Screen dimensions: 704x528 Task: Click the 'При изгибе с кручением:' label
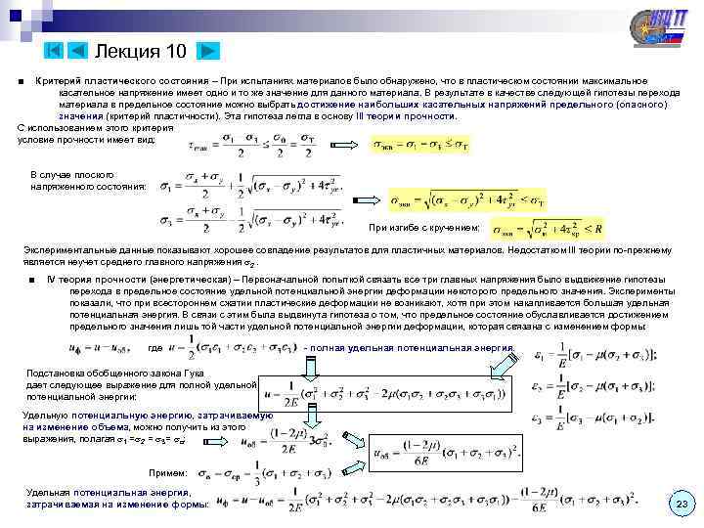[x=423, y=228]
